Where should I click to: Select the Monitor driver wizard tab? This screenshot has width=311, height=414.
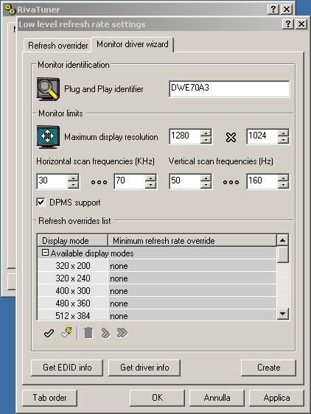coord(133,44)
